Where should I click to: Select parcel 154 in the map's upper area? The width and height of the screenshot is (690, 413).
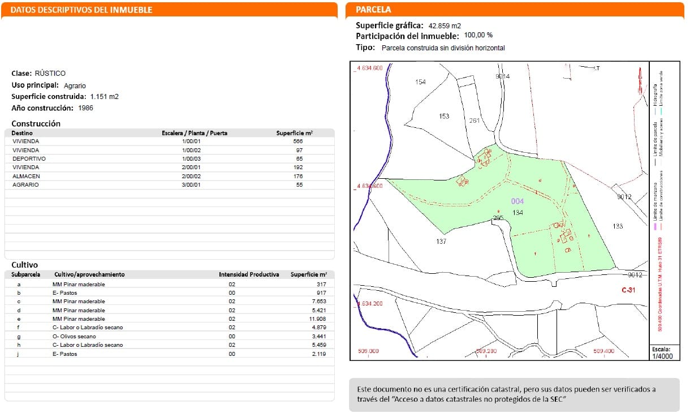(x=420, y=83)
